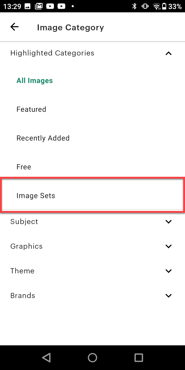Select the Featured category
This screenshot has width=185, height=370.
coord(31,109)
